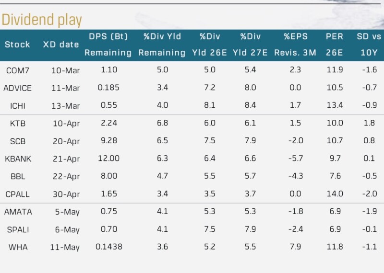Click the CPALL stock name
The height and width of the screenshot is (273, 384).
[x=18, y=193]
